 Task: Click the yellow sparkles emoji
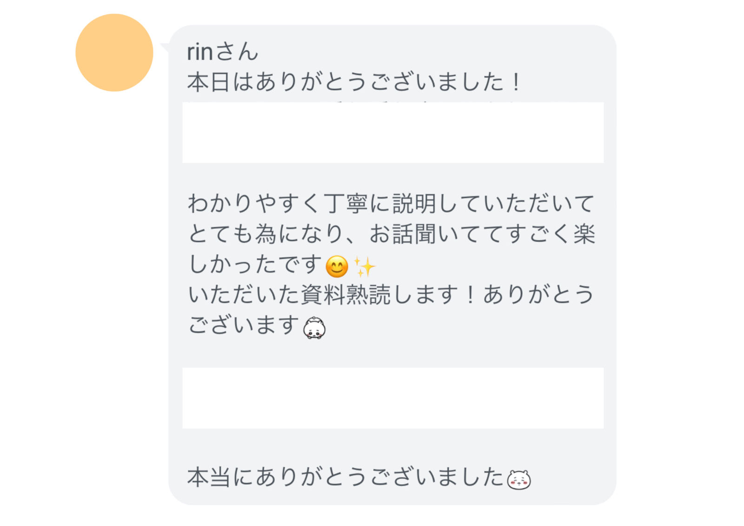(x=364, y=267)
